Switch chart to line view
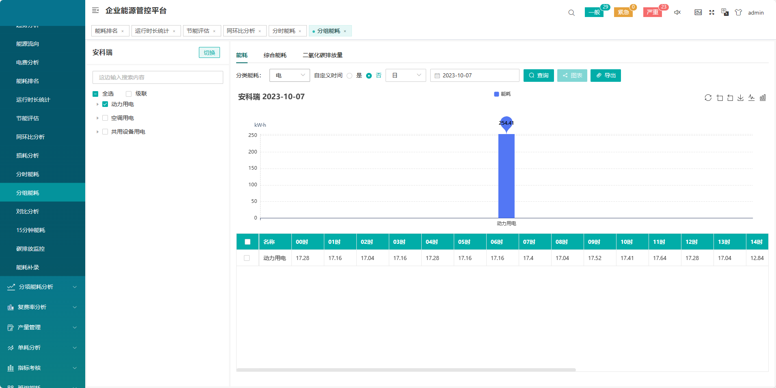776x388 pixels. click(752, 98)
